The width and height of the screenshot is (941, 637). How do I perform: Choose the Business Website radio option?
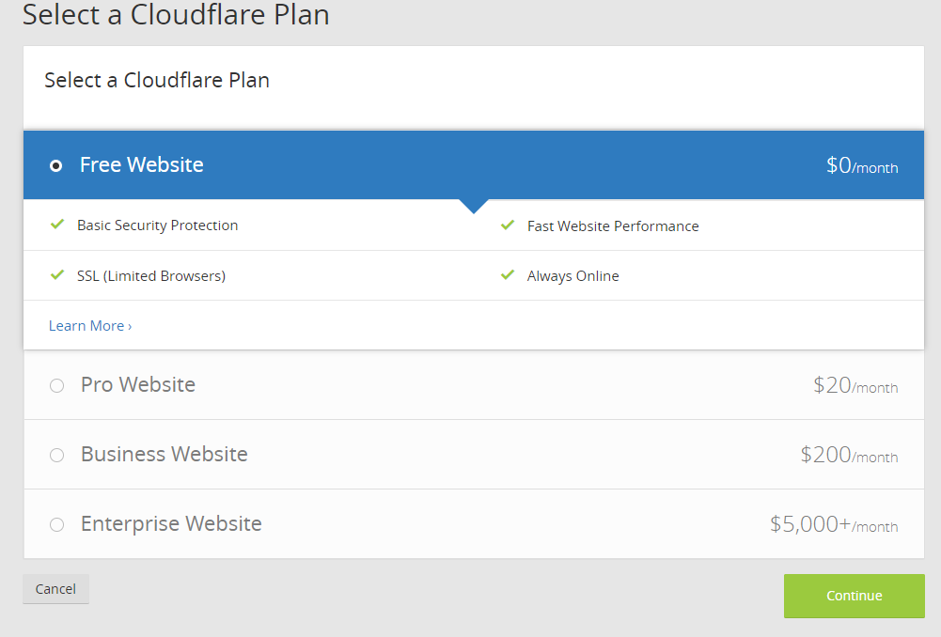tap(56, 455)
